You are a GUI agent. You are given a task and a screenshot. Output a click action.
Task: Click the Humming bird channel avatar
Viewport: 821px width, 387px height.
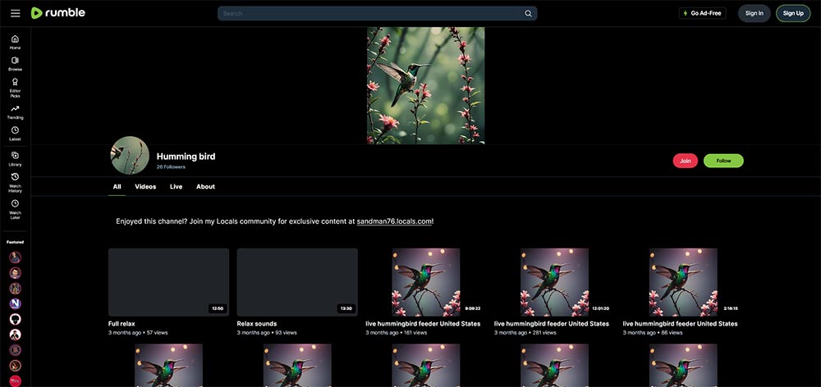[130, 155]
